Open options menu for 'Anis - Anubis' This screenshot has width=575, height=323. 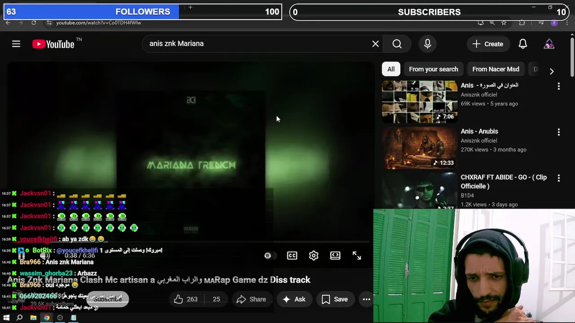(559, 132)
